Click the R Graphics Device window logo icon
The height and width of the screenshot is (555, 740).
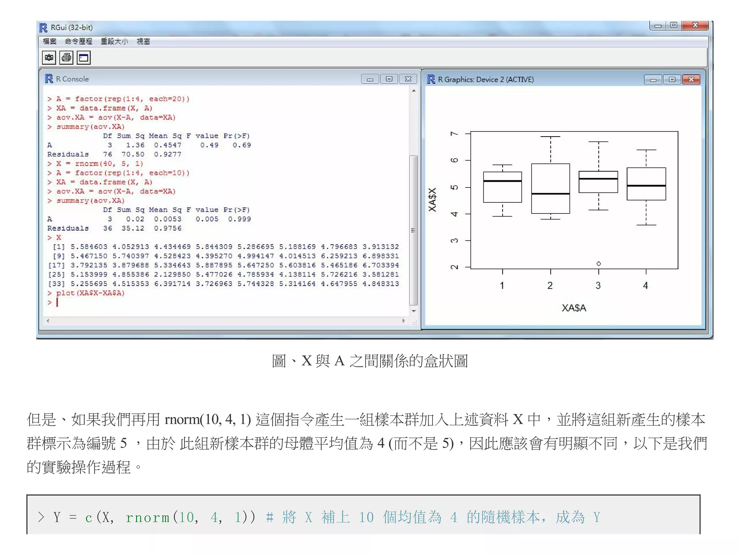point(431,79)
